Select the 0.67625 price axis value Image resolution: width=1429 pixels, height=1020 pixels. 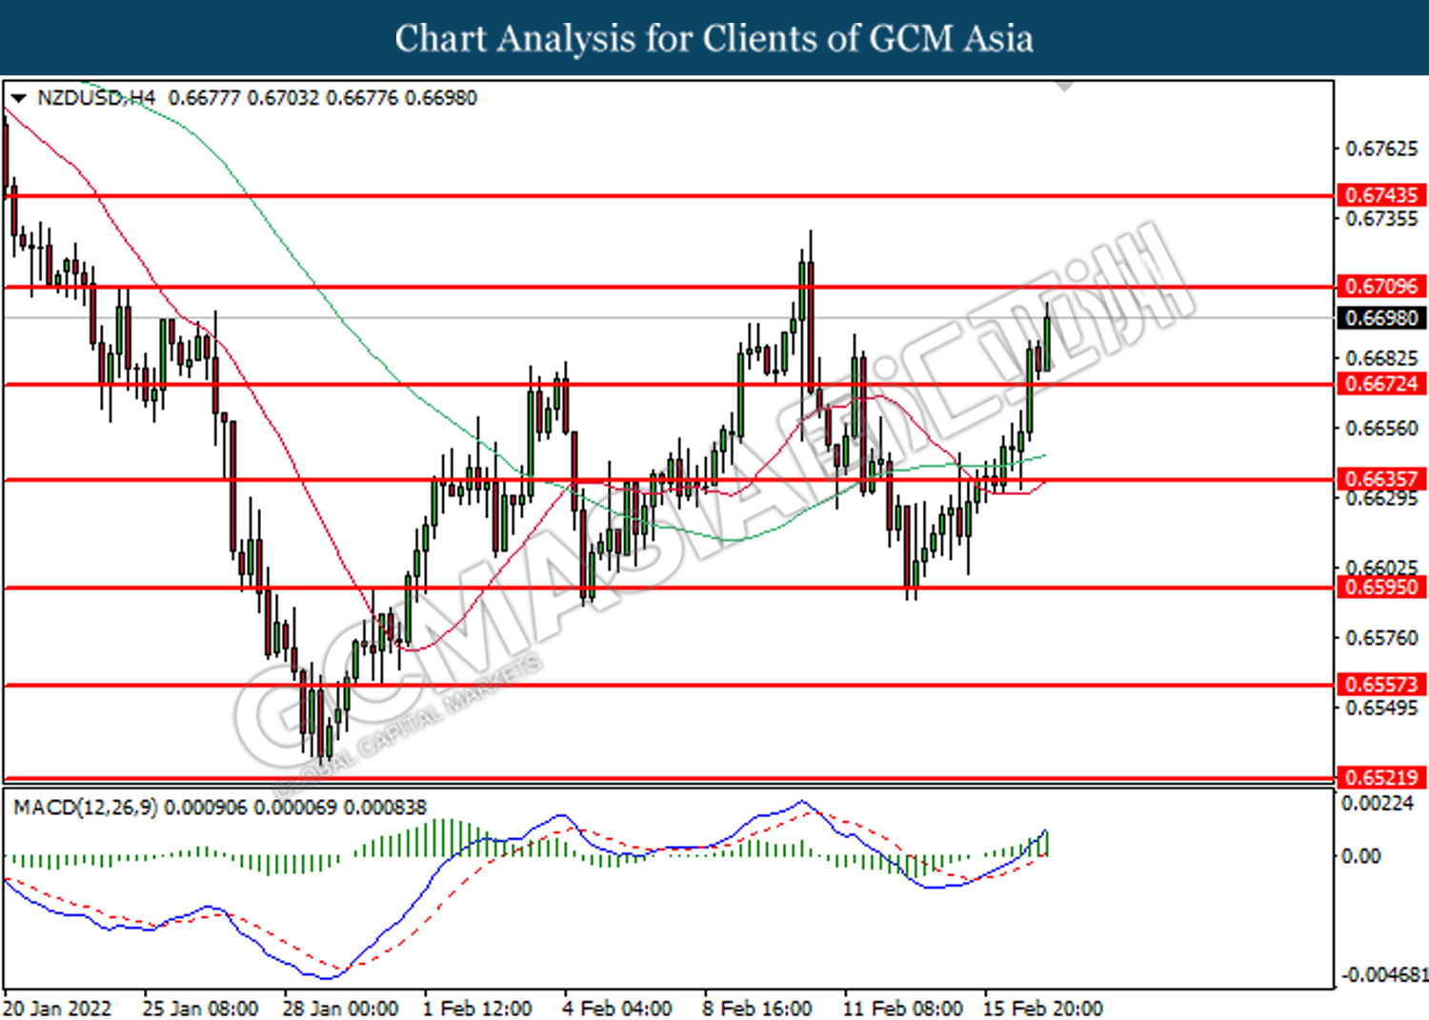pyautogui.click(x=1381, y=150)
